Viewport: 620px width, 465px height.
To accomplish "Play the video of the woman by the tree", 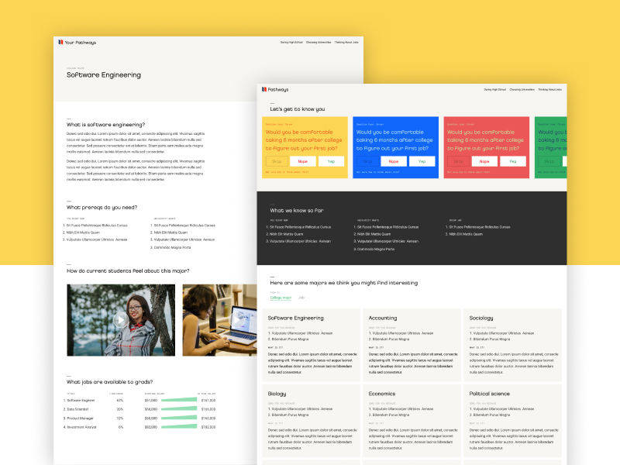I will tap(121, 319).
